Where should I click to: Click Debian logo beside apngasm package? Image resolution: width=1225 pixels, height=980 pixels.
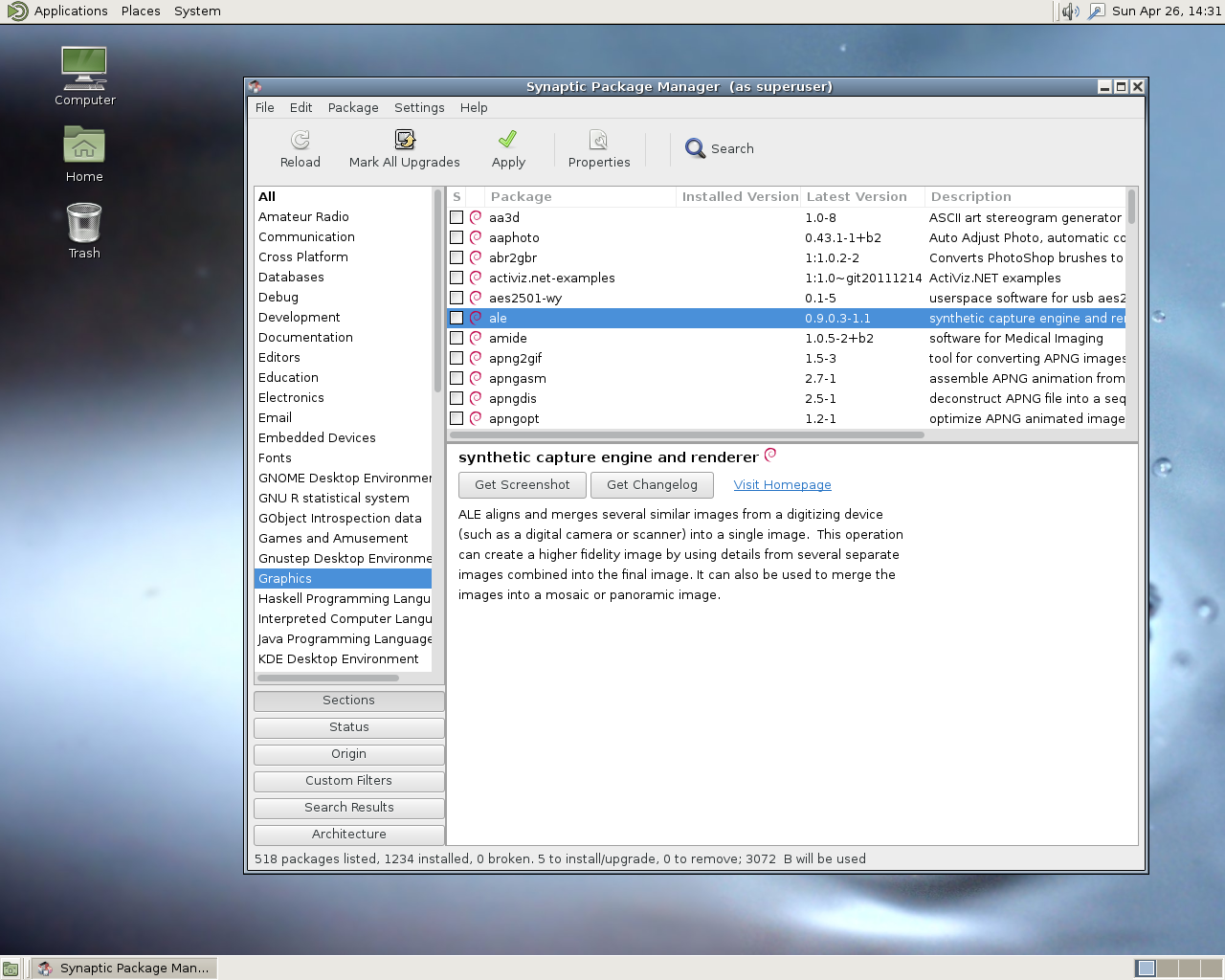click(x=476, y=378)
